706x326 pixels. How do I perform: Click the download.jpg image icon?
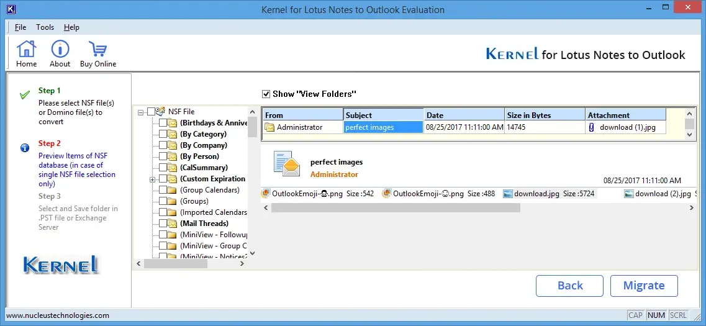tap(508, 194)
